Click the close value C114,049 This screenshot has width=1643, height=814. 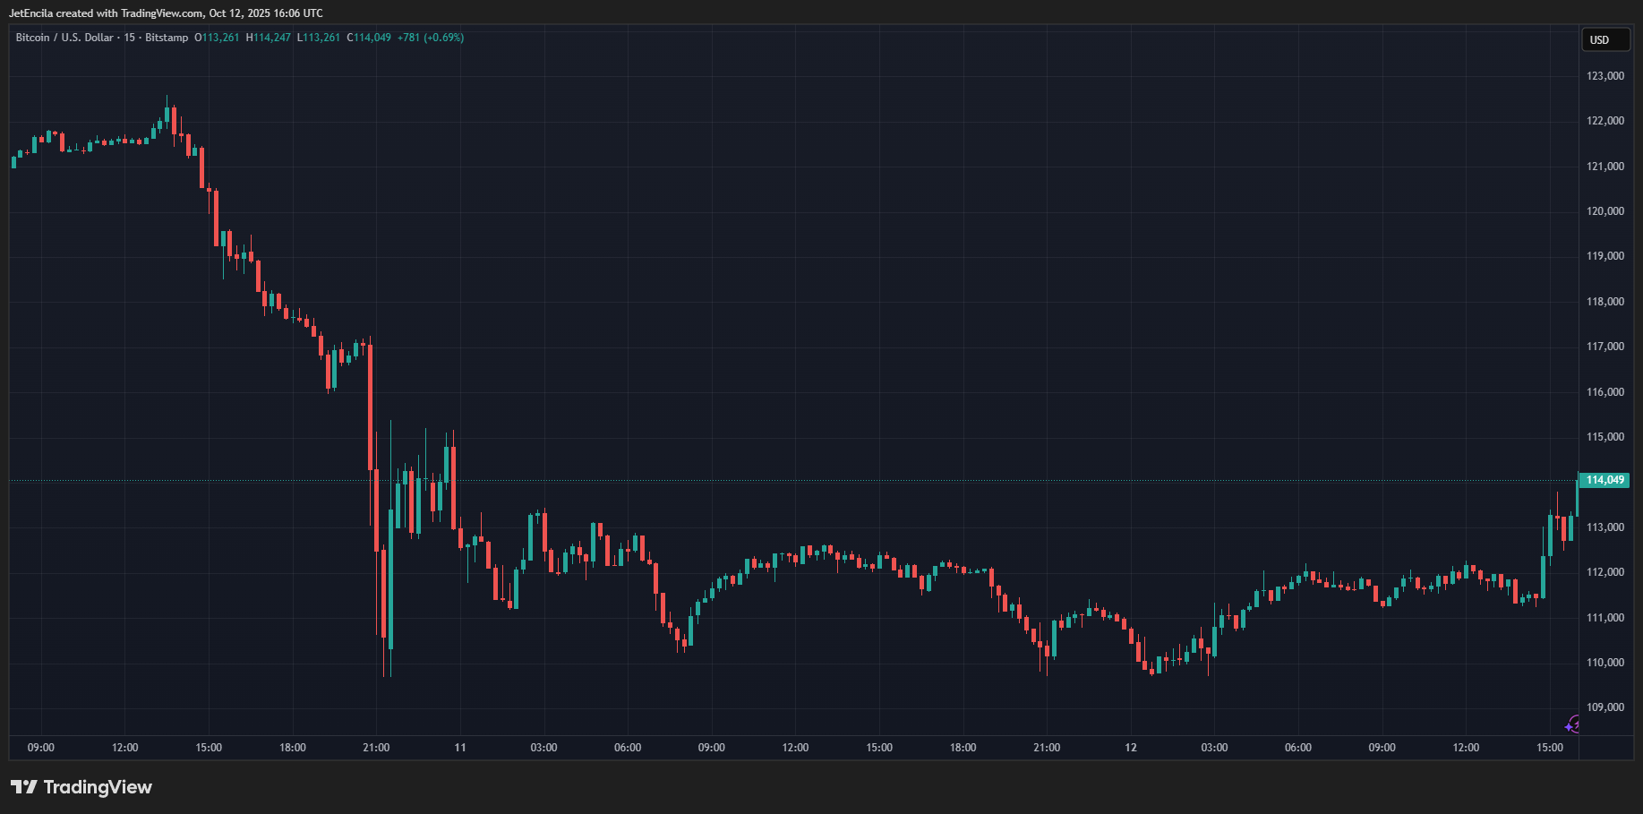coord(369,38)
